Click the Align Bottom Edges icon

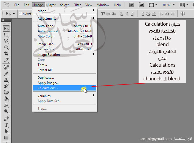(x=114, y=14)
